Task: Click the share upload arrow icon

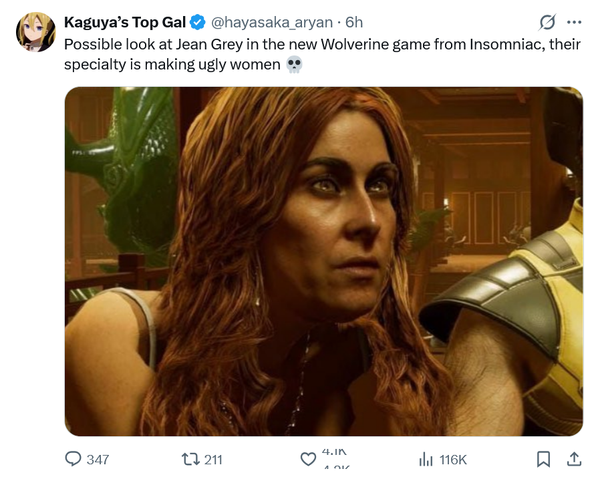Action: pos(573,459)
